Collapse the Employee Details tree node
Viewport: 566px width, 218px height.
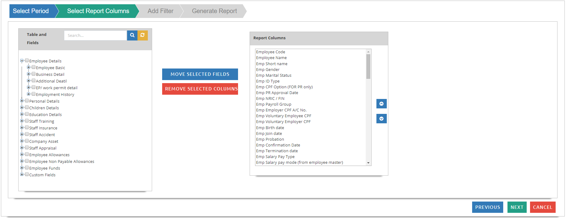tap(22, 61)
